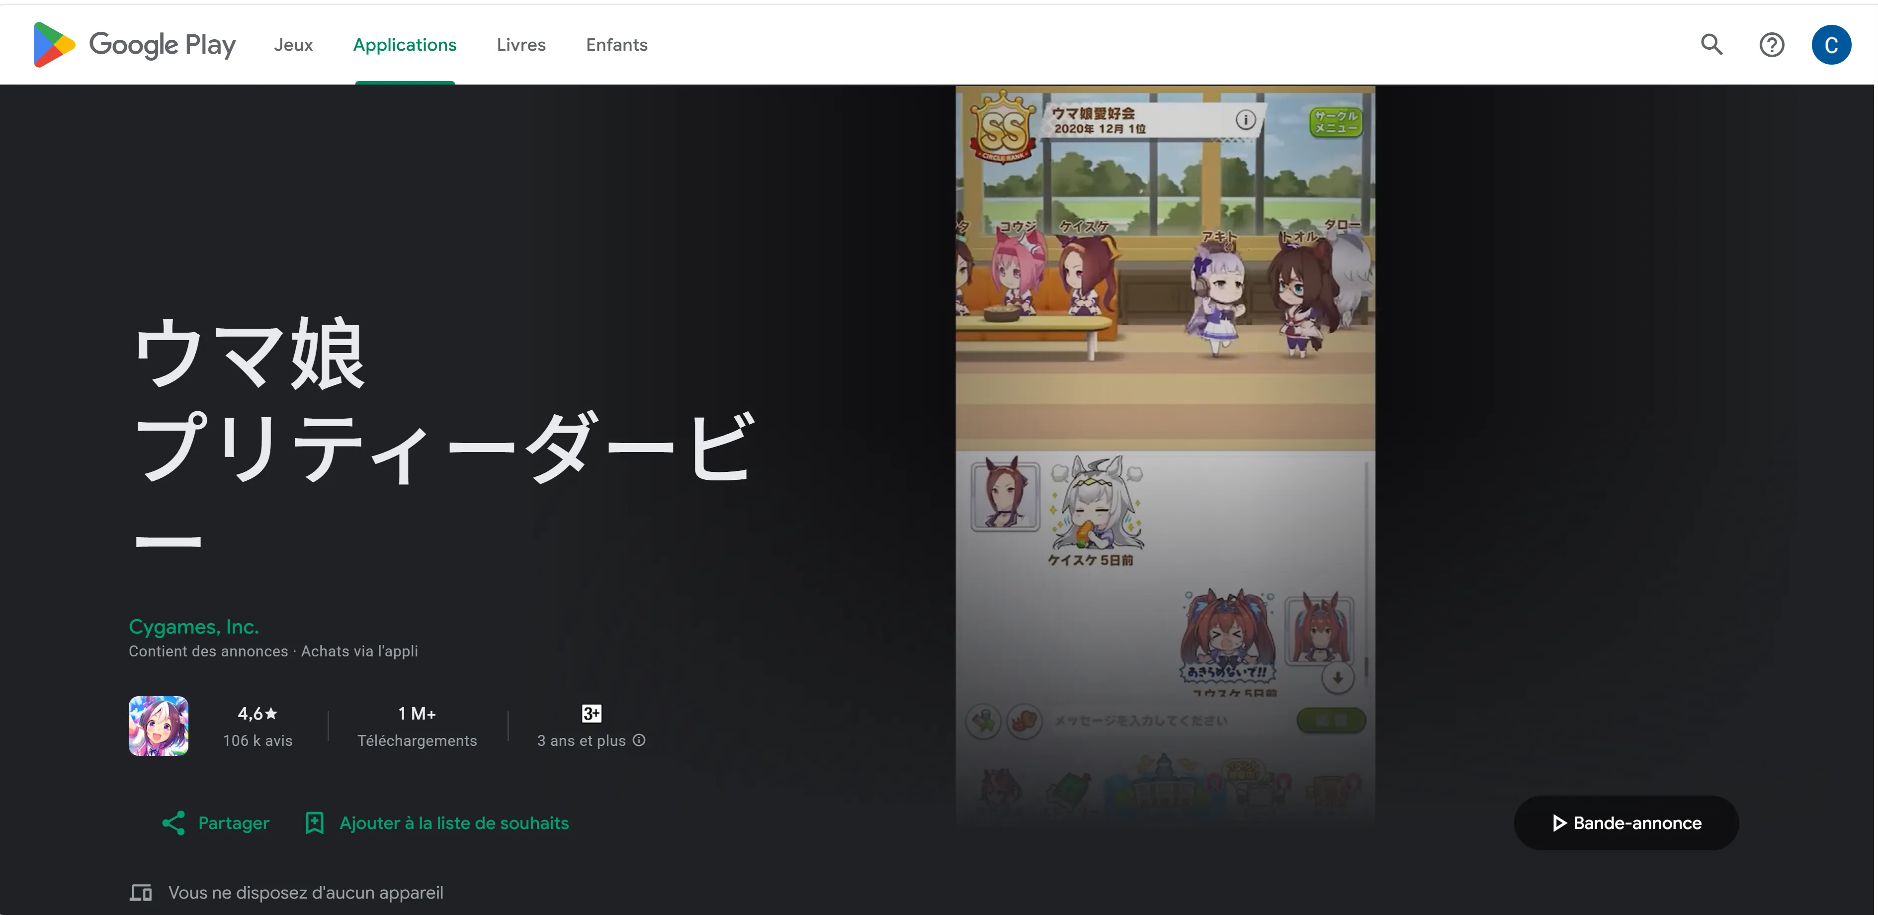Open the help question mark icon

pyautogui.click(x=1772, y=44)
